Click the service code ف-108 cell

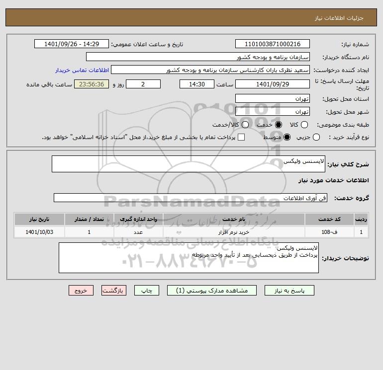pyautogui.click(x=329, y=232)
